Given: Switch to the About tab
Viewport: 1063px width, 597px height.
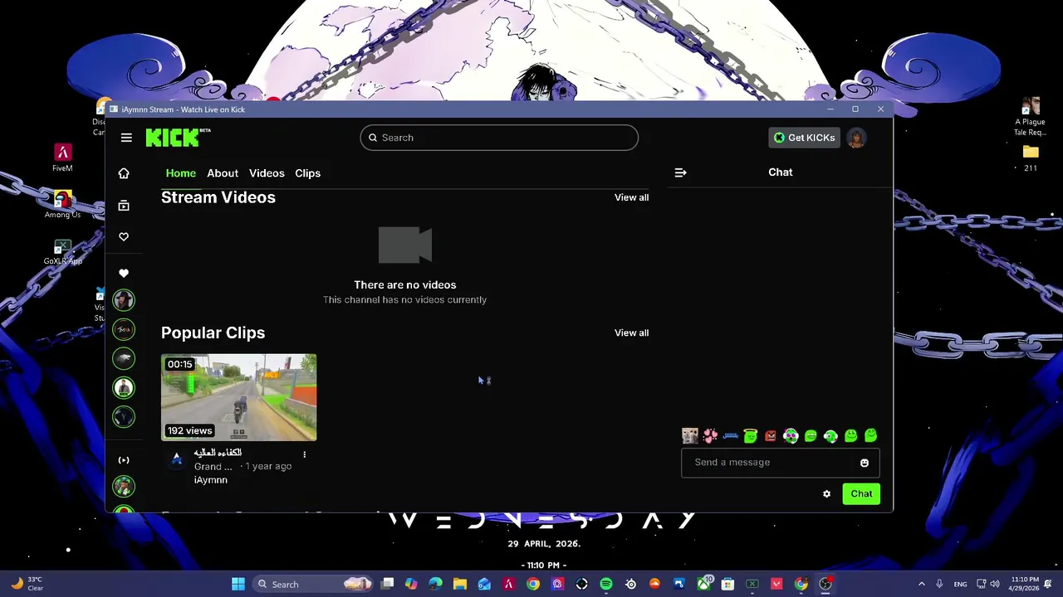Looking at the screenshot, I should [x=223, y=173].
